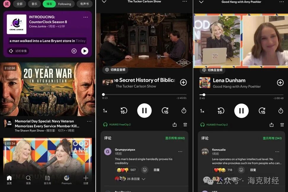Viewport: 288px width, 192px height.
Task: Share the Lena Dunham episode
Action: pyautogui.click(x=271, y=125)
